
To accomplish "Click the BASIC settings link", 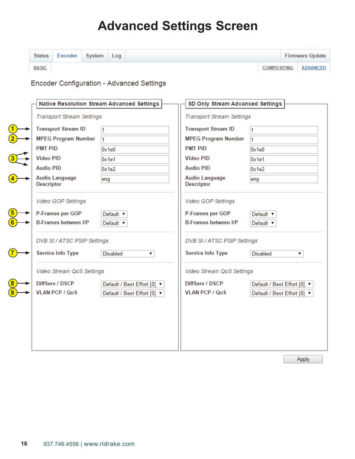I will click(40, 68).
